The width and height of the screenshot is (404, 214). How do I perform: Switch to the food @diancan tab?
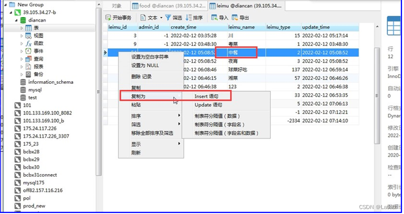[169, 5]
